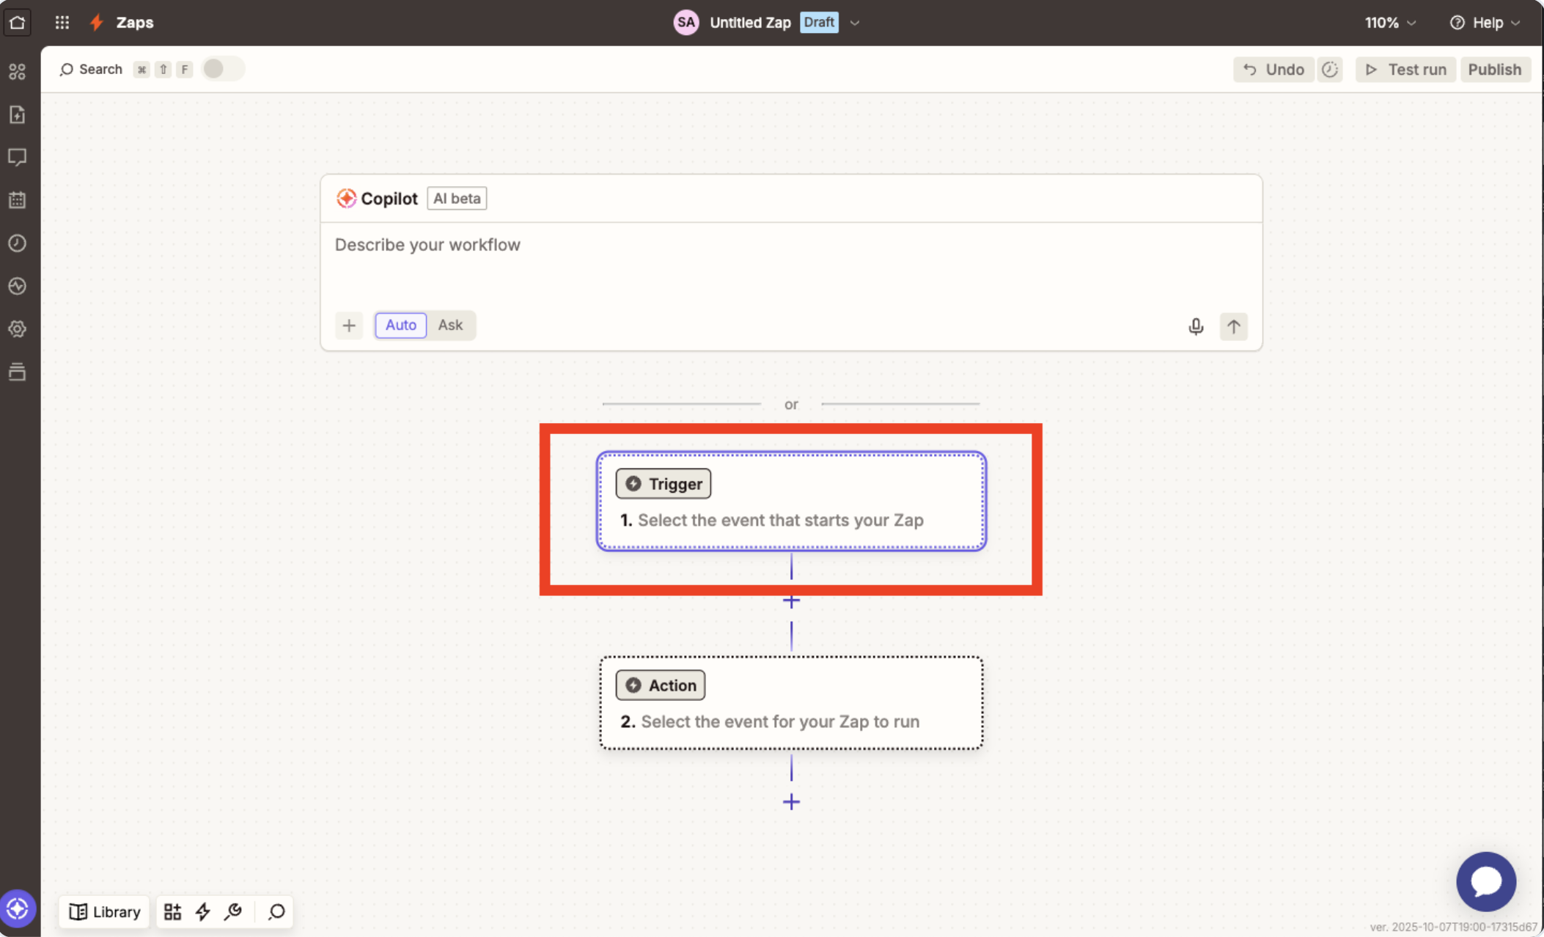Screen dimensions: 1544x937
Task: Open the 110% zoom level dropdown
Action: tap(1390, 23)
